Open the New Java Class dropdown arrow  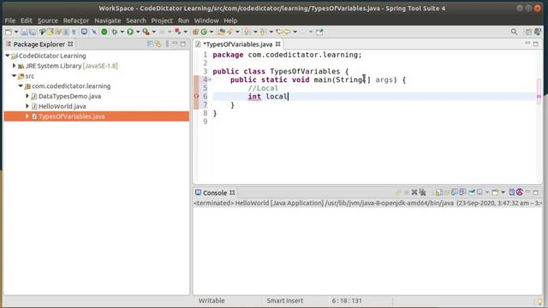pyautogui.click(x=211, y=32)
